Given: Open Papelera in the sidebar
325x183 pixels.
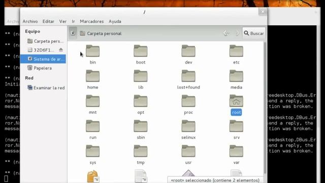Looking at the screenshot, I should 40,68.
